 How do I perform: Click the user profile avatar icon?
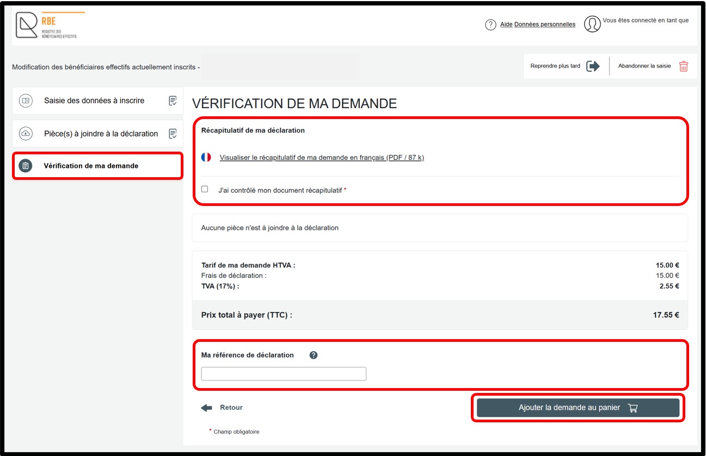click(592, 24)
